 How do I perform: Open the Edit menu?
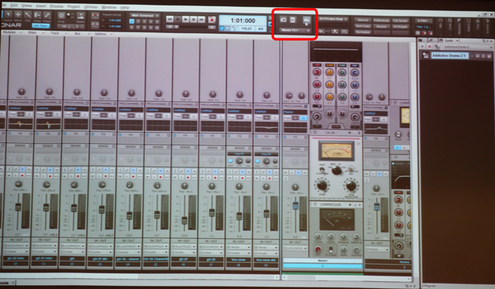pyautogui.click(x=14, y=5)
